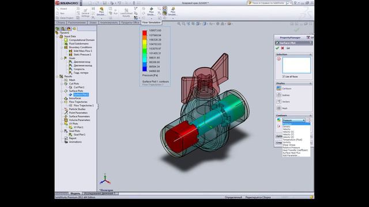The image size is (369, 207).
Task: Collapse the Cut Plots node
Action: pos(62,83)
